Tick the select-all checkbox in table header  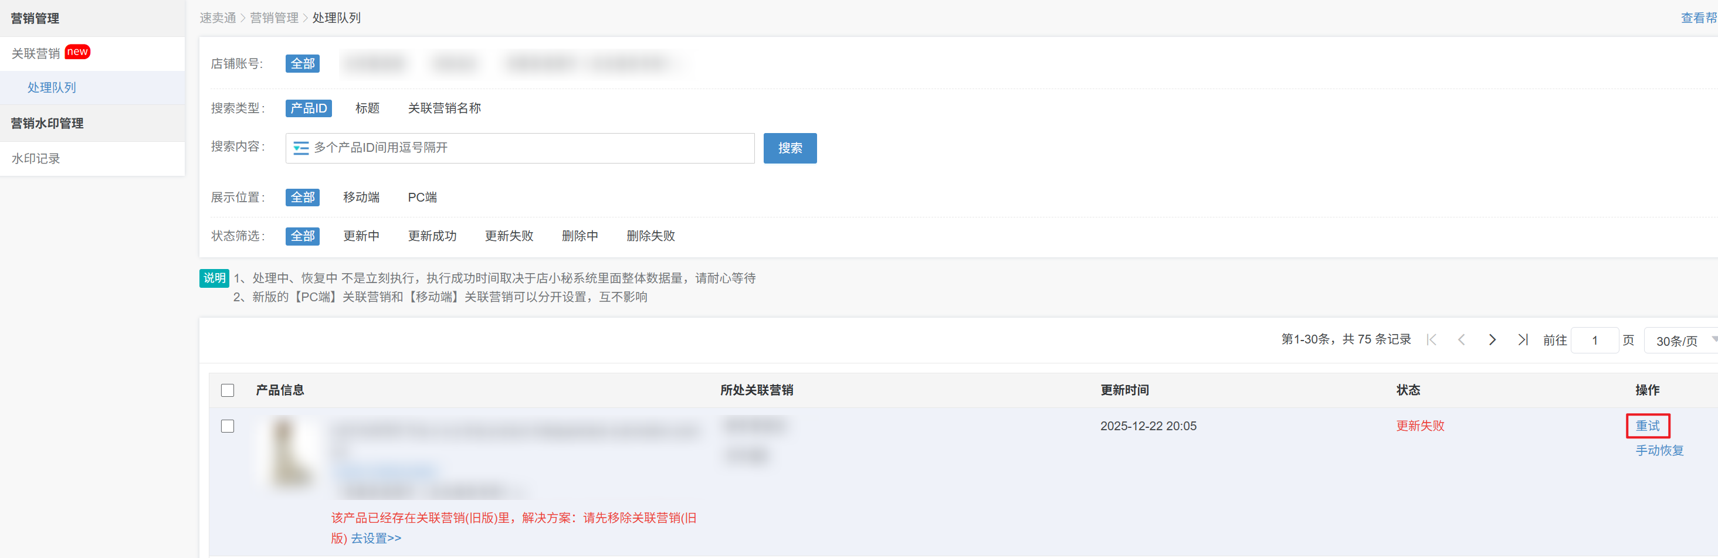pos(228,390)
